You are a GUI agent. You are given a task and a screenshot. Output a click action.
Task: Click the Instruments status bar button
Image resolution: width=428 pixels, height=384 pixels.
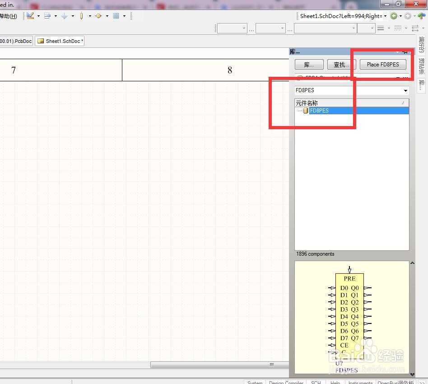tap(360, 382)
